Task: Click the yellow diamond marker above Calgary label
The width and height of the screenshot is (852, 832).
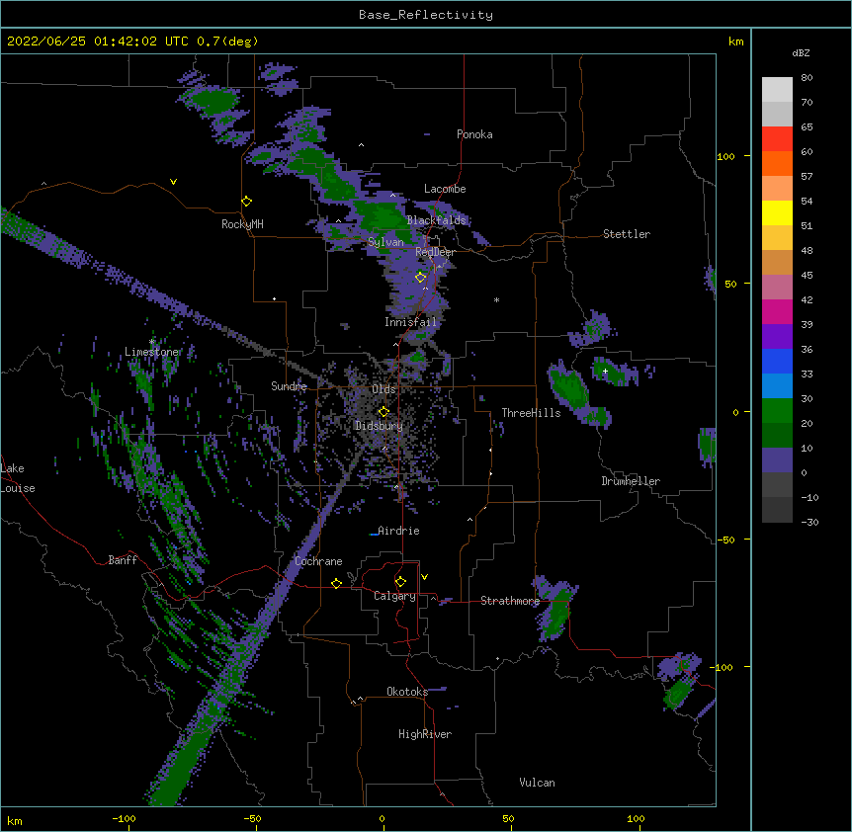Action: pyautogui.click(x=400, y=582)
